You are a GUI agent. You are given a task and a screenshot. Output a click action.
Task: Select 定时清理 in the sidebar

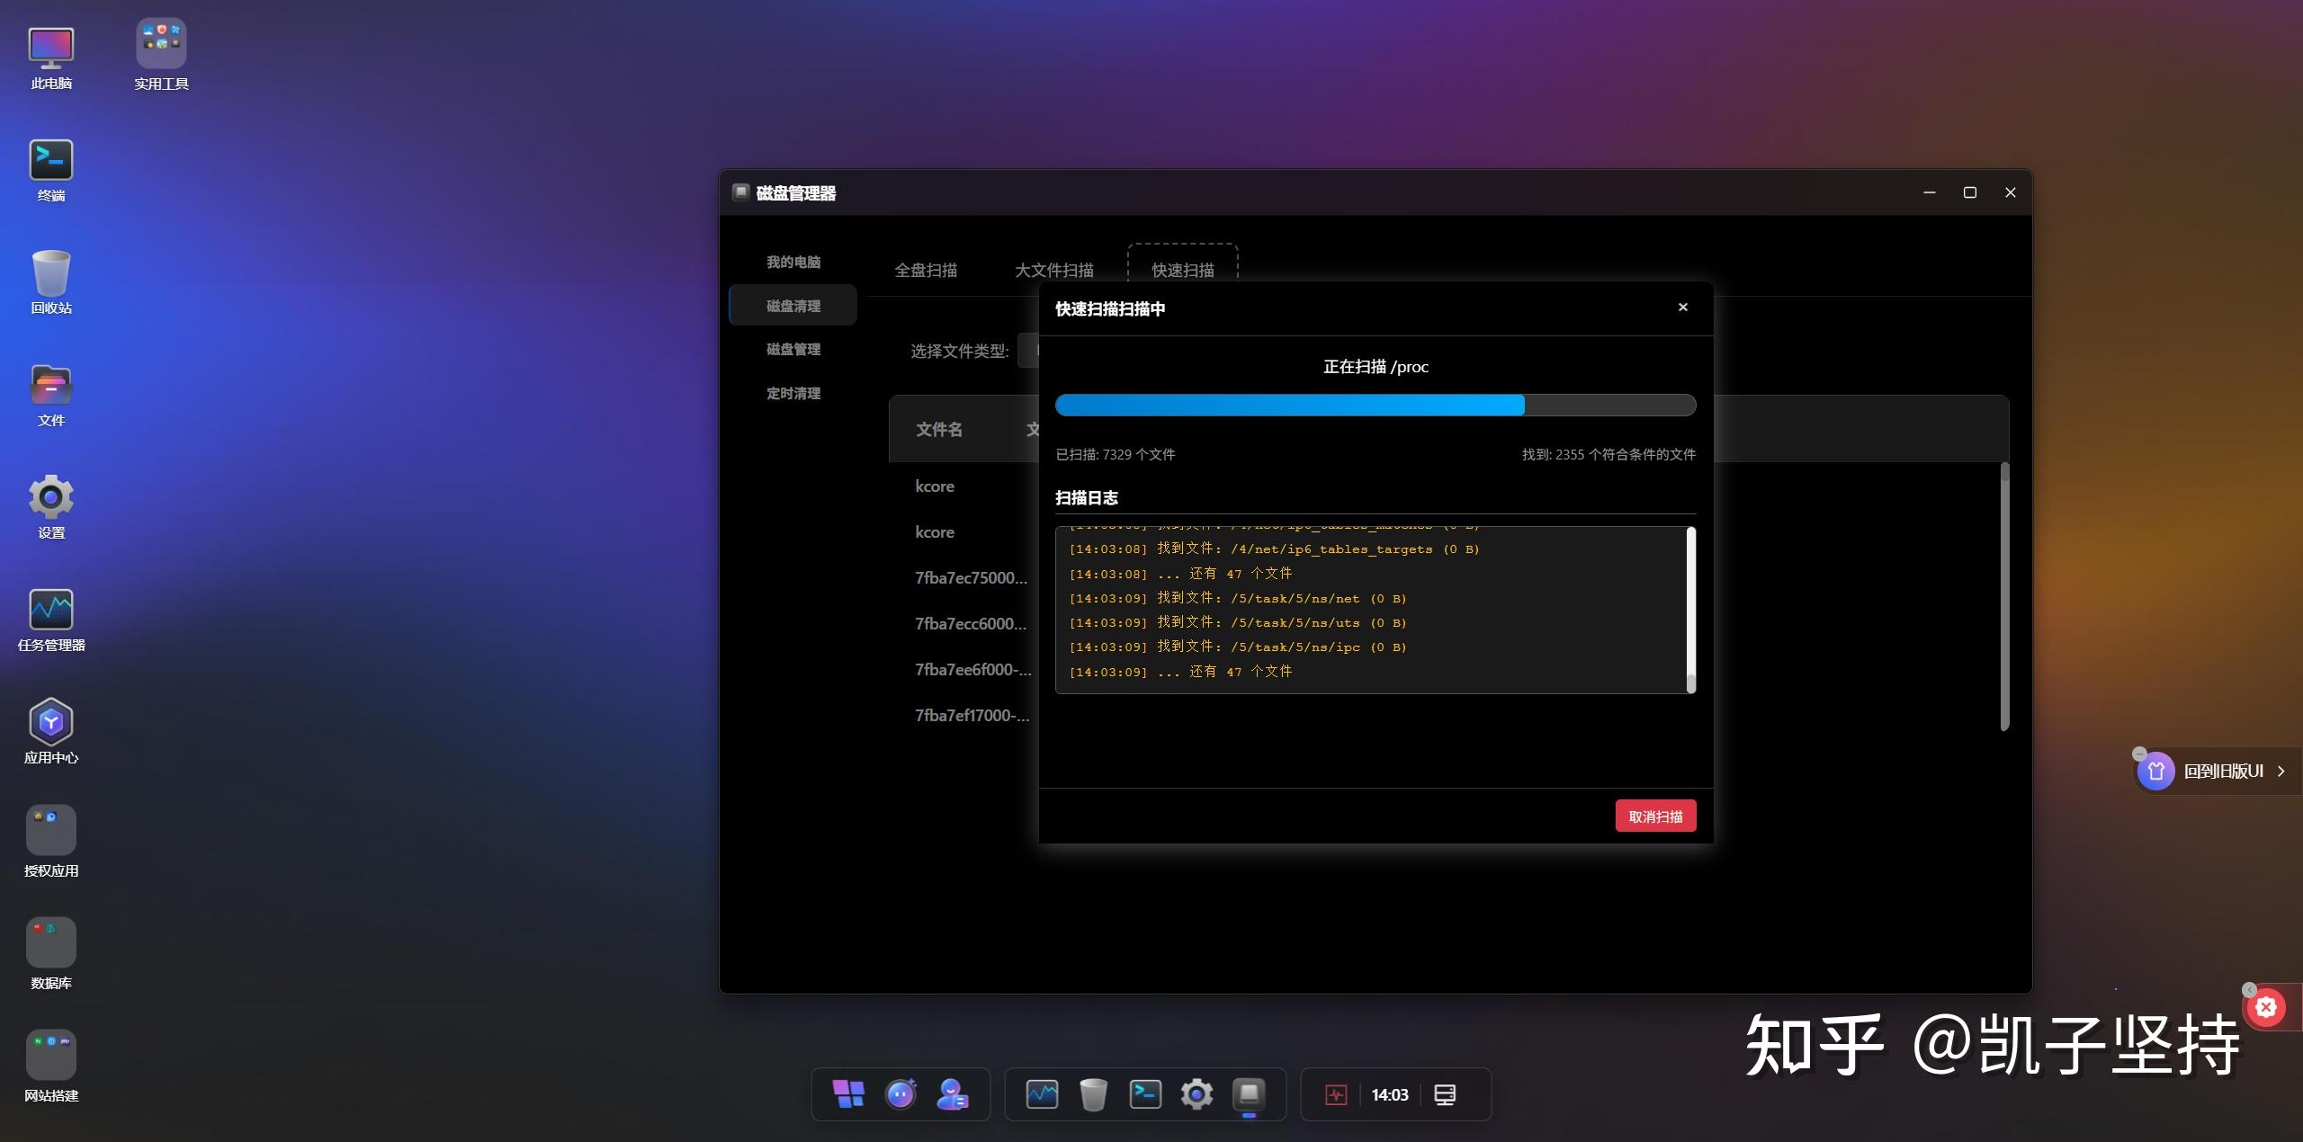[793, 394]
